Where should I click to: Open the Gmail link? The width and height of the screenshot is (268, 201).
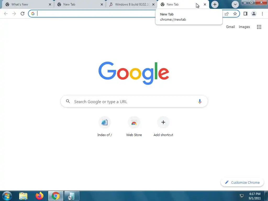(x=230, y=27)
